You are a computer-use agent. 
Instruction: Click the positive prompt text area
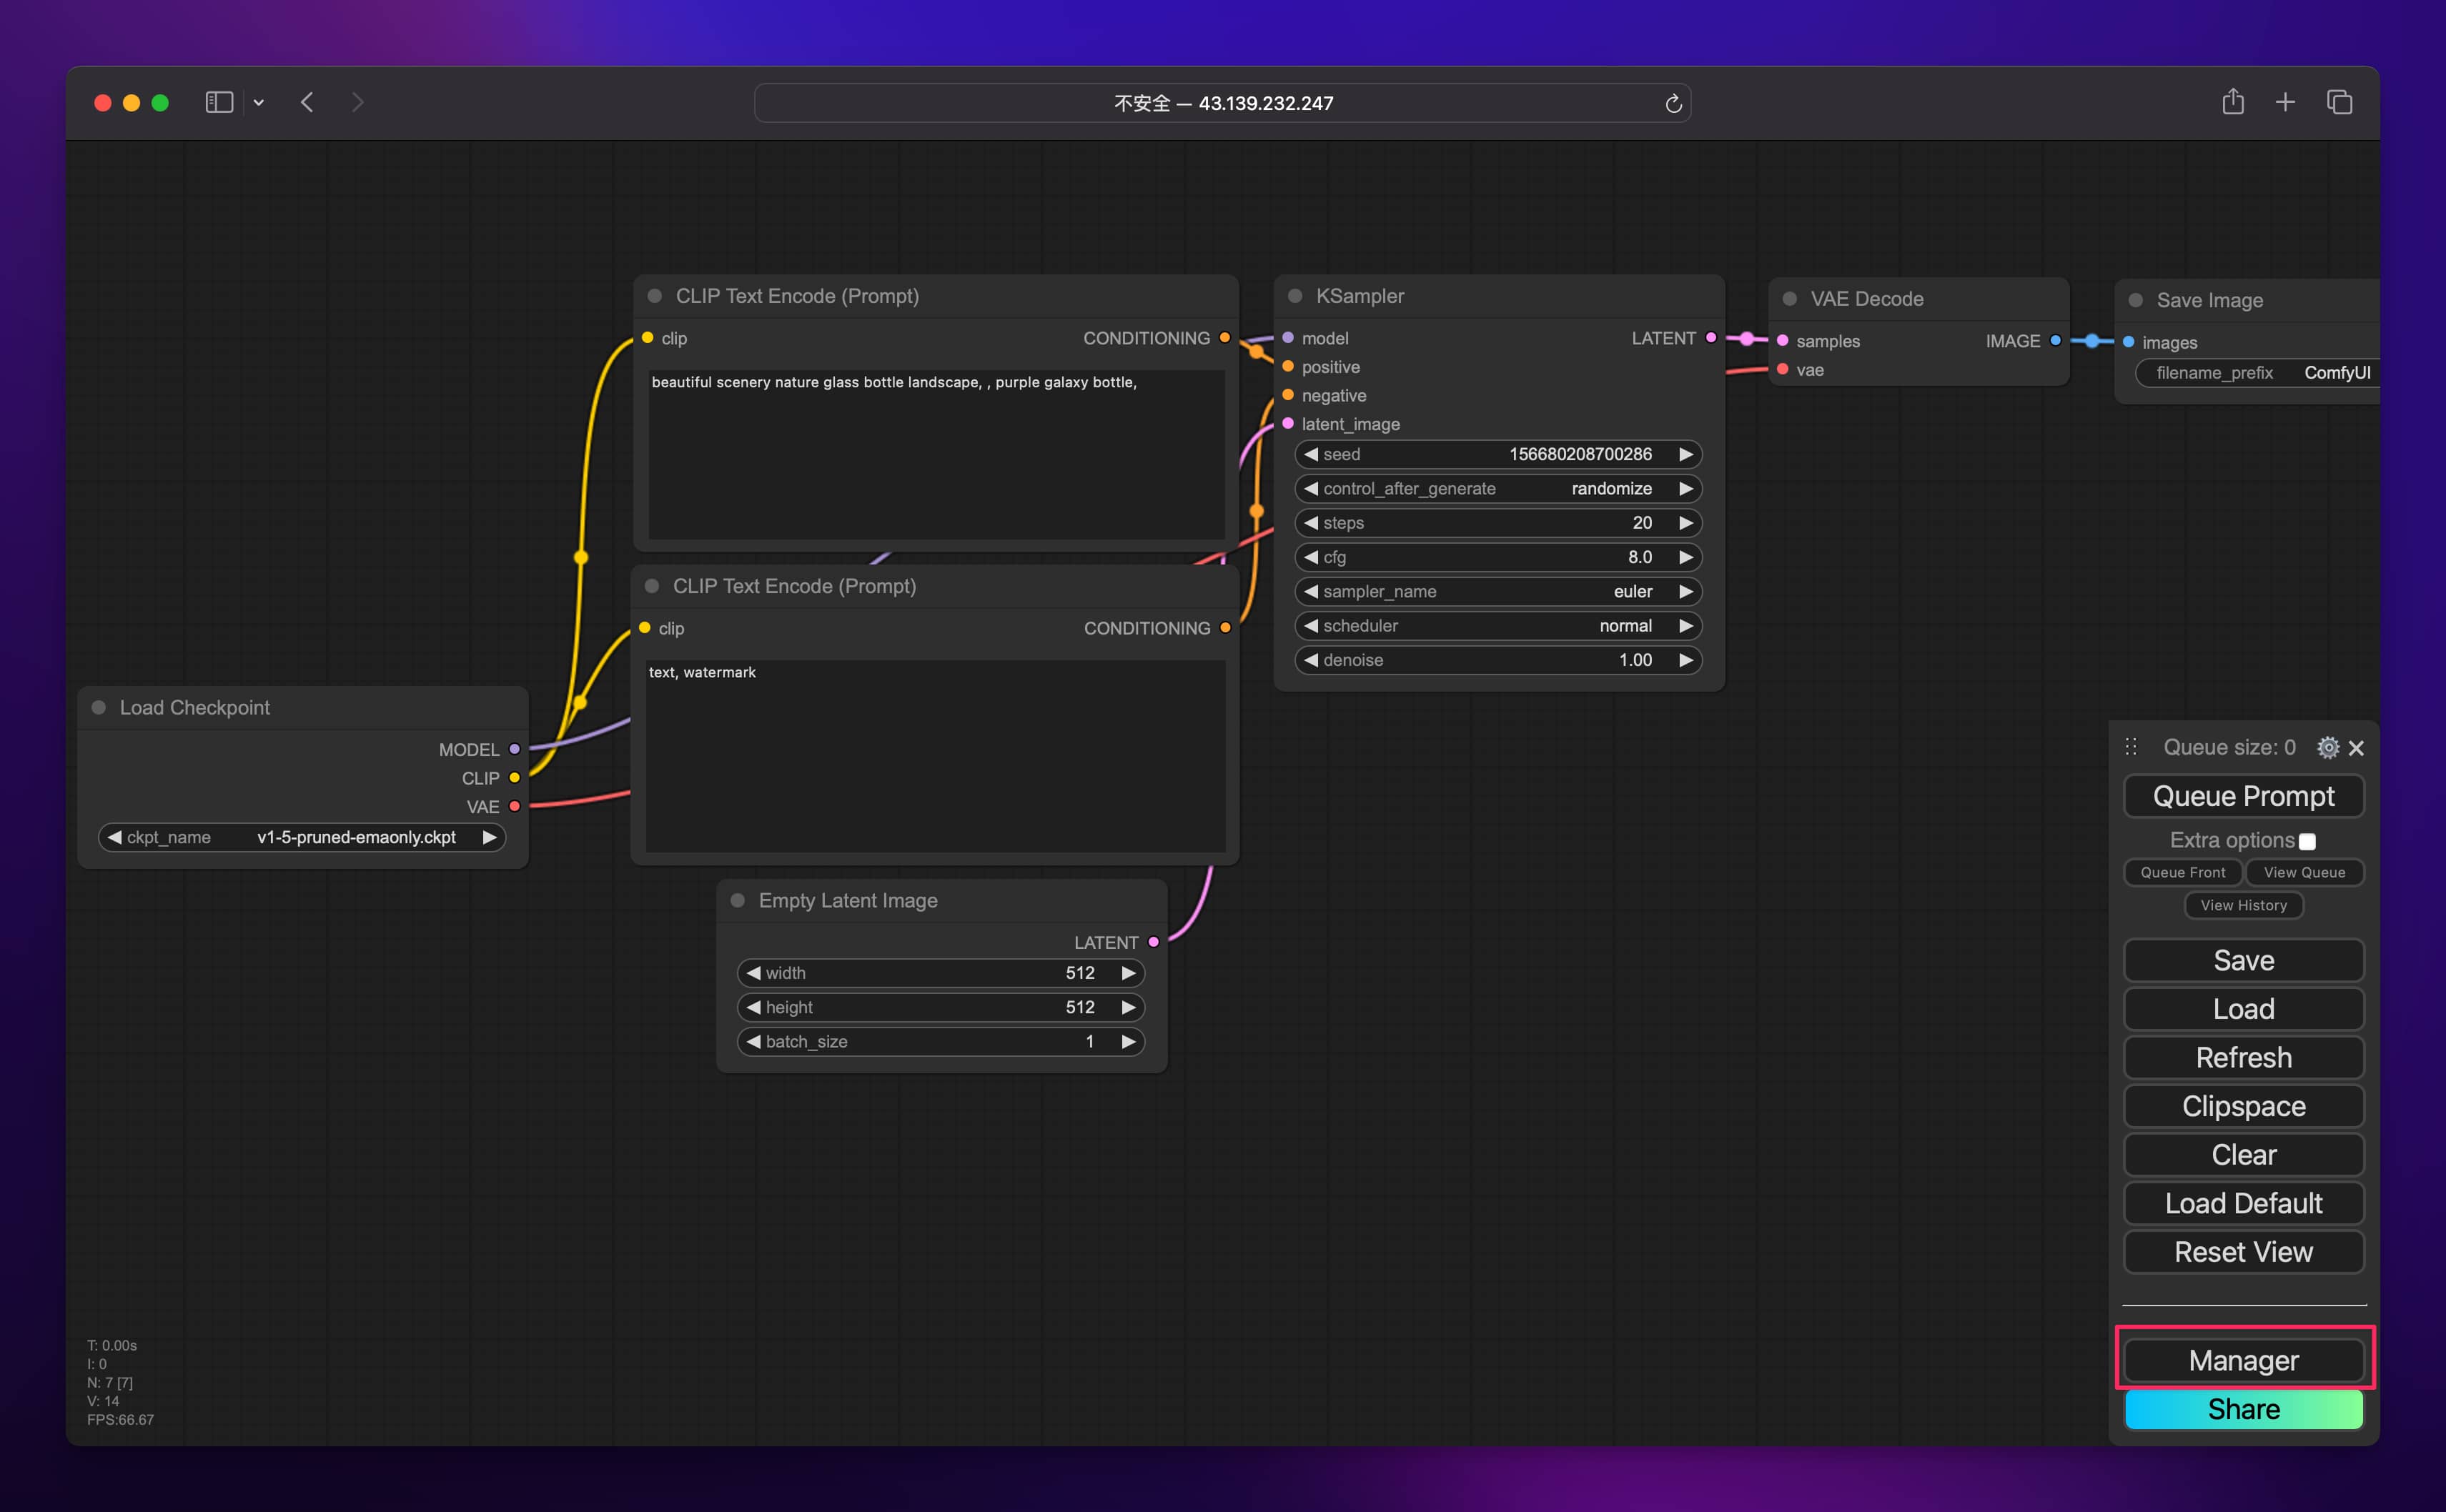pos(936,455)
